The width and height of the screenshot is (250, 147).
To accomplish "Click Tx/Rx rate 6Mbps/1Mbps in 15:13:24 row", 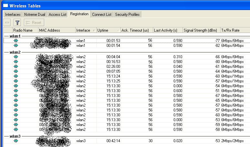I will 233,76.
